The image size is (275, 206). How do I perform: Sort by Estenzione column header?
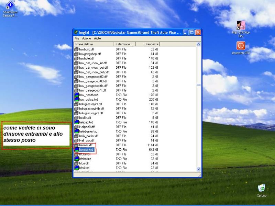(125, 44)
